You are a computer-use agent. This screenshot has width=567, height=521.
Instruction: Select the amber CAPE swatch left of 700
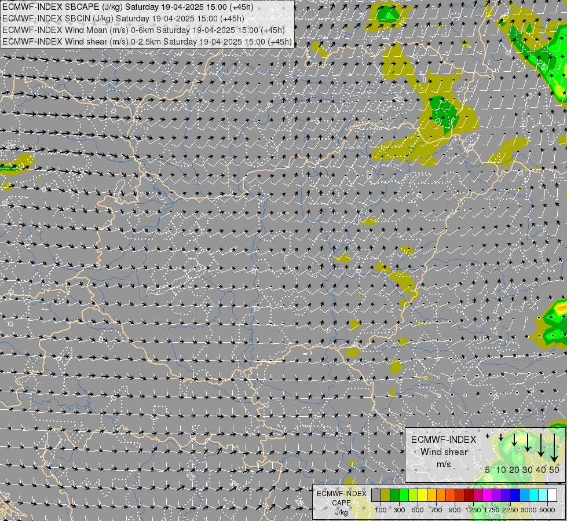tap(431, 495)
